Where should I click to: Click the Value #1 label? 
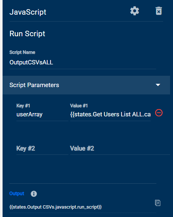point(79,106)
